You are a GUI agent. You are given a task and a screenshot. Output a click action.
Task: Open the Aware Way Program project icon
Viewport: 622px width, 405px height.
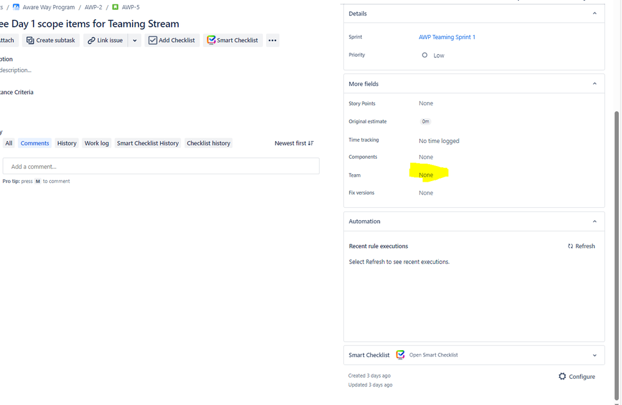(x=16, y=7)
